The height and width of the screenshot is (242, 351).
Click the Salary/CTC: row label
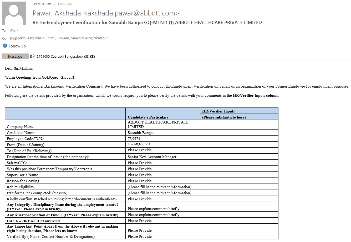click(17, 163)
